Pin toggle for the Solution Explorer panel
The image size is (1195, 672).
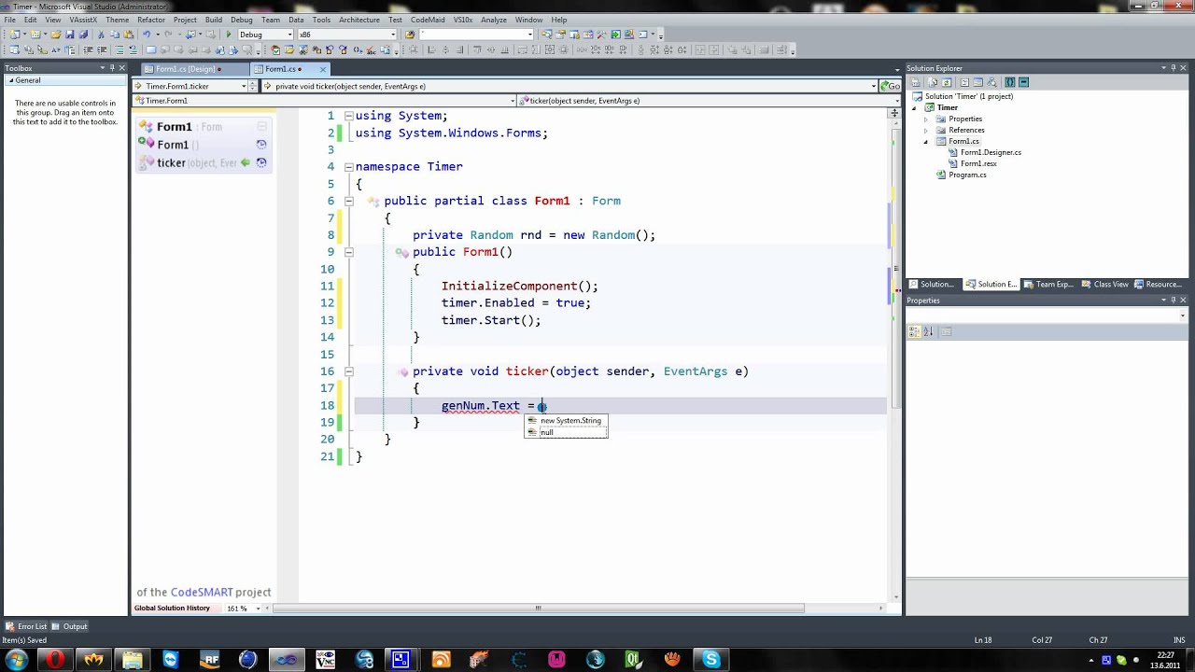point(1174,68)
